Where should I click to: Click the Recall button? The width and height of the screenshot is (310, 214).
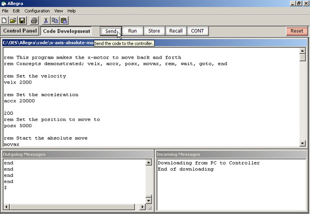pyautogui.click(x=176, y=31)
